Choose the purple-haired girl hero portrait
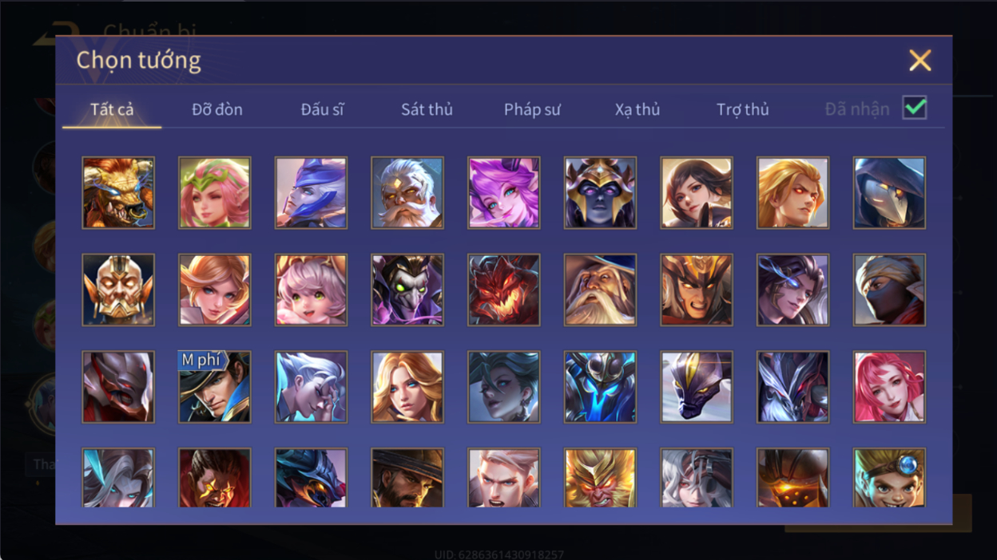 (x=504, y=193)
